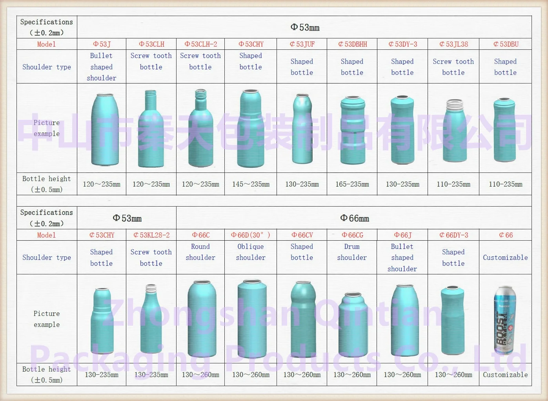Click 53DBHH's "Shaped bottle" type cell
548x401 pixels.
point(352,67)
